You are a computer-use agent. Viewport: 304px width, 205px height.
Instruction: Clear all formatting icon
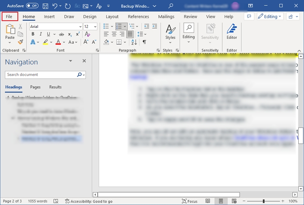87,34
